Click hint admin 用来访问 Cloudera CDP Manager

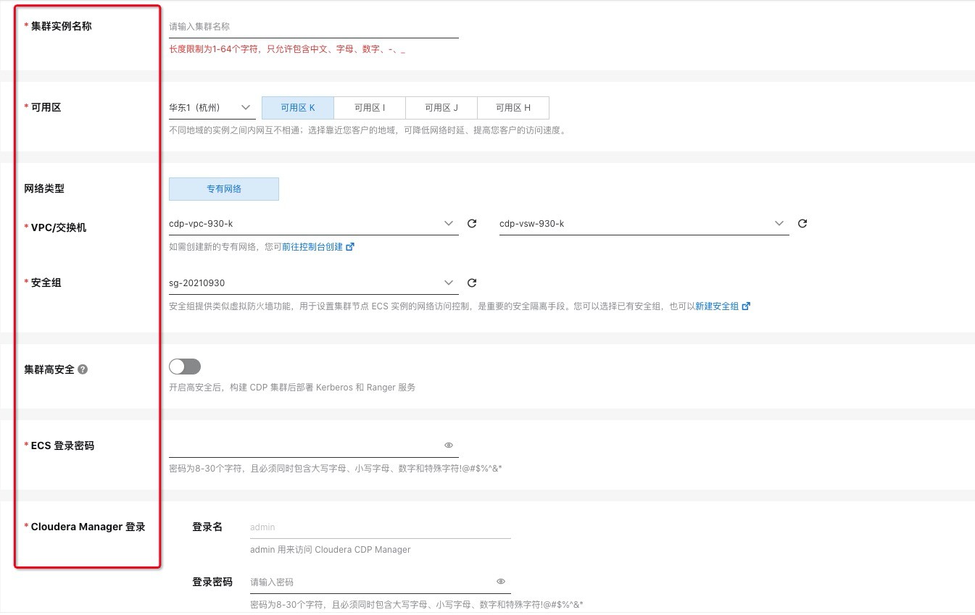[x=331, y=550]
